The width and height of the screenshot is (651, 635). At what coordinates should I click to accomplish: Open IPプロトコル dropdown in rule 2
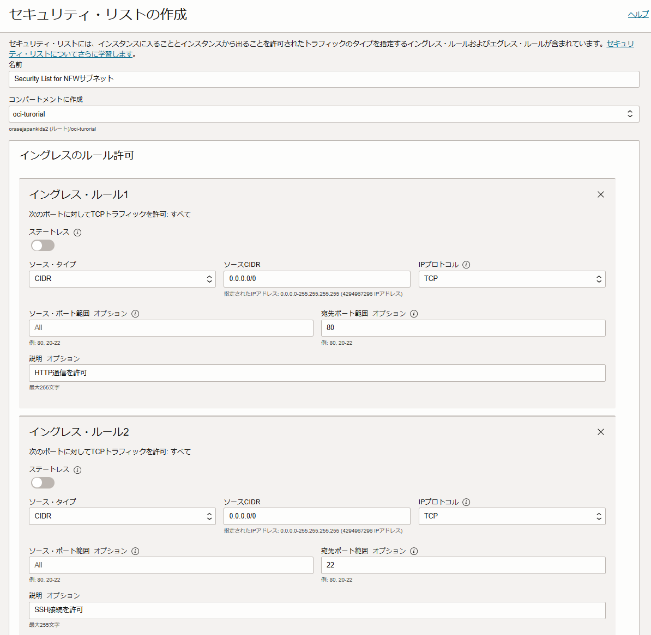tap(512, 516)
